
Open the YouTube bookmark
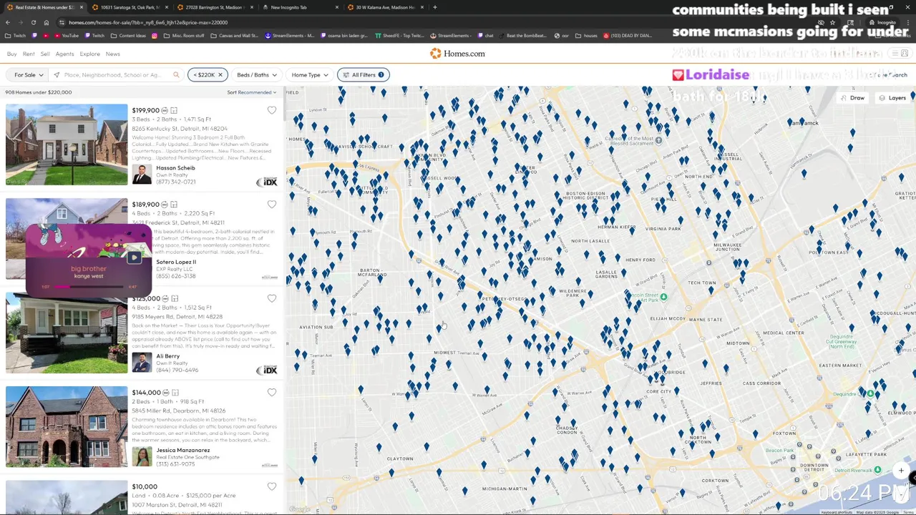click(x=66, y=36)
